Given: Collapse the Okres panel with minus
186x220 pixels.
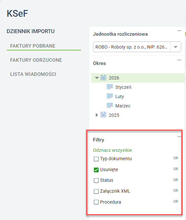Looking at the screenshot, I should pyautogui.click(x=179, y=60).
